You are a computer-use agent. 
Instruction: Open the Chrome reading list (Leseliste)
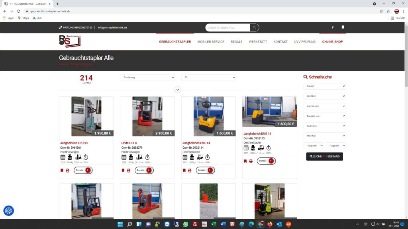[x=398, y=18]
